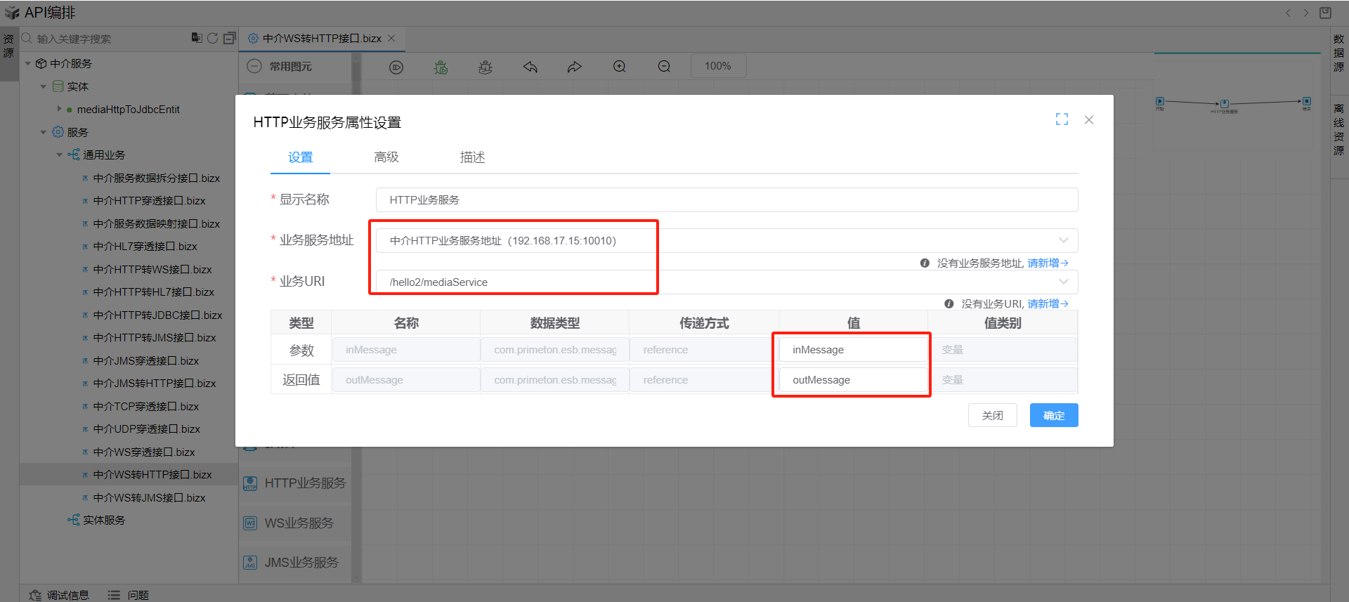Click 请新增 link for 业务服务地址

click(x=1047, y=263)
